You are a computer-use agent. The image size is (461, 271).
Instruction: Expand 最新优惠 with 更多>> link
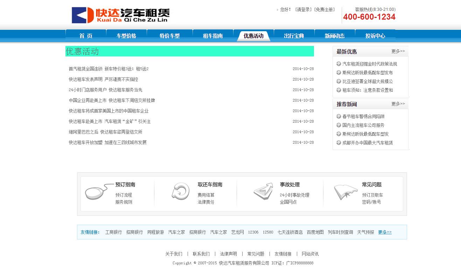click(x=398, y=52)
